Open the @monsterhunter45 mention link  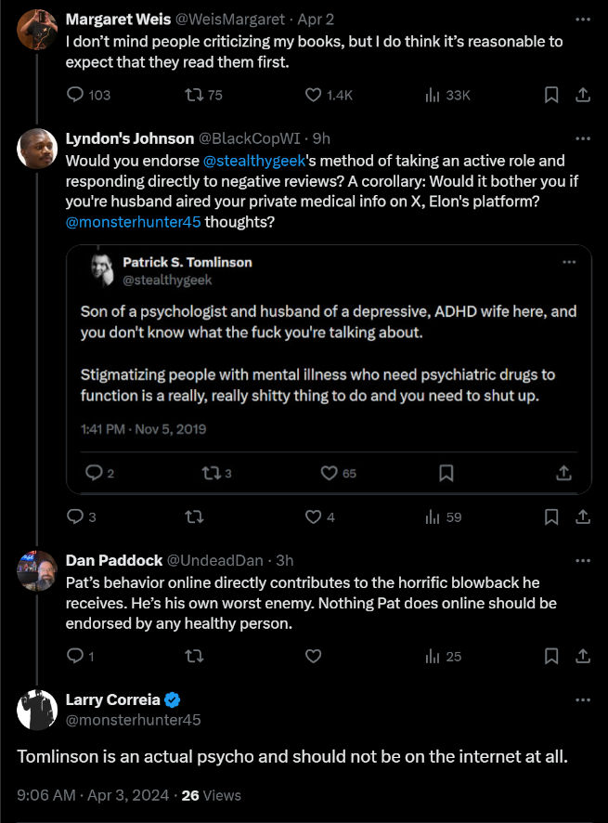tap(134, 222)
